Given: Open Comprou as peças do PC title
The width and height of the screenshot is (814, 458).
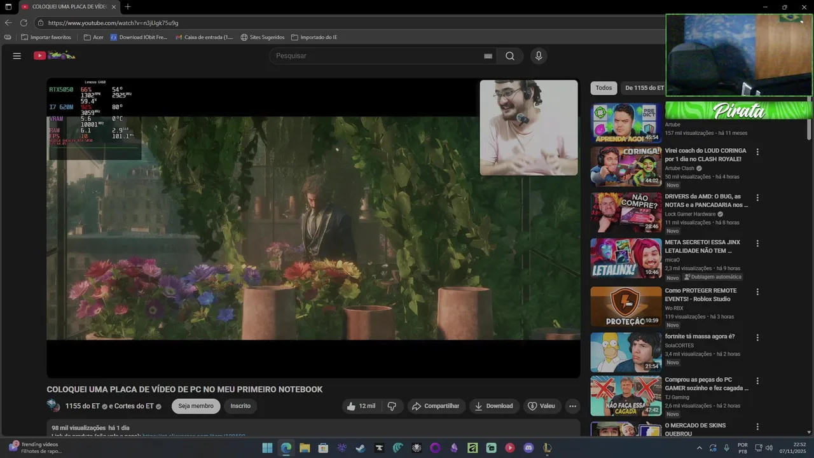Looking at the screenshot, I should point(707,384).
